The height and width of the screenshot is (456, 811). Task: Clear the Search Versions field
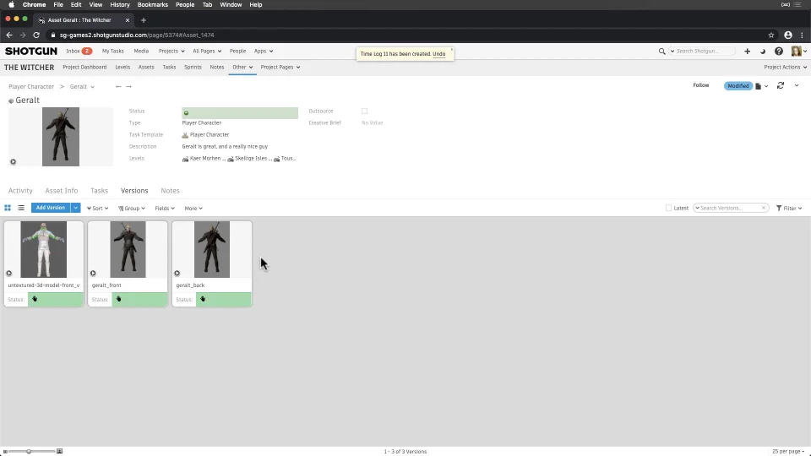pyautogui.click(x=764, y=208)
